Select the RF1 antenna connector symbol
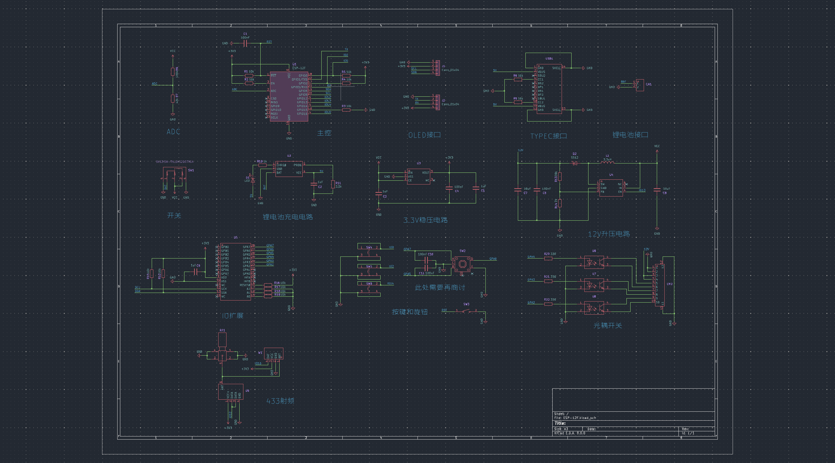 click(222, 347)
